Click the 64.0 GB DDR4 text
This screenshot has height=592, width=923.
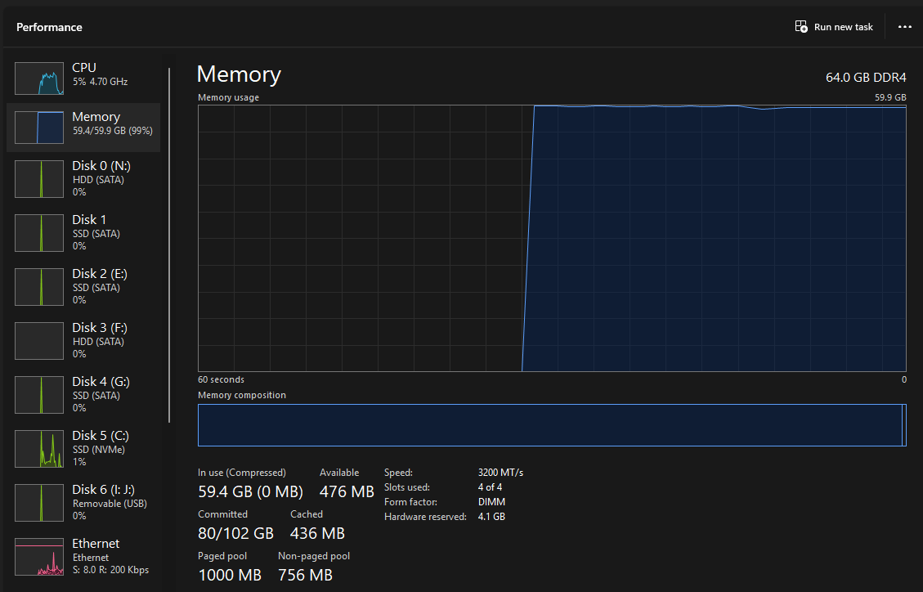coord(866,78)
